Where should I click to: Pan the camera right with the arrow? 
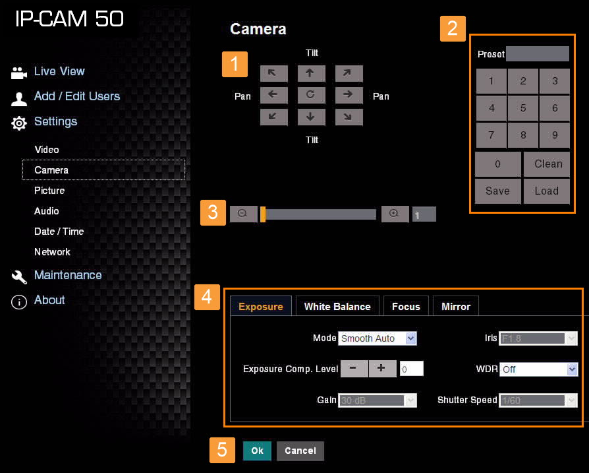coord(349,95)
